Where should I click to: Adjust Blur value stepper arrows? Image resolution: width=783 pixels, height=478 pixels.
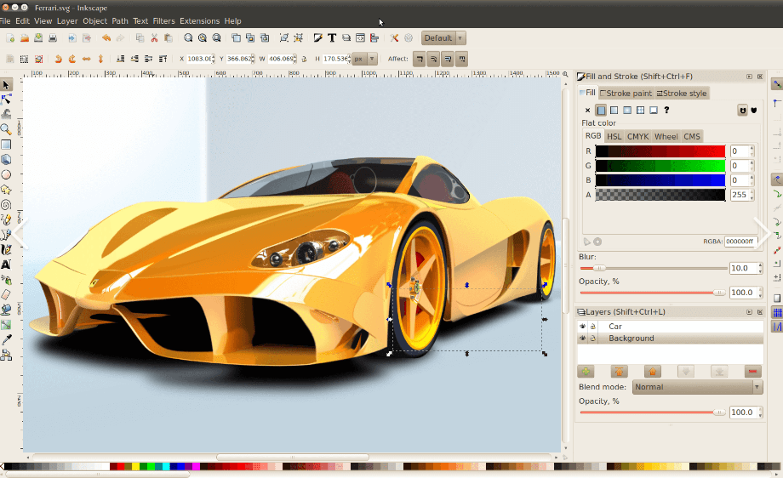tap(760, 269)
